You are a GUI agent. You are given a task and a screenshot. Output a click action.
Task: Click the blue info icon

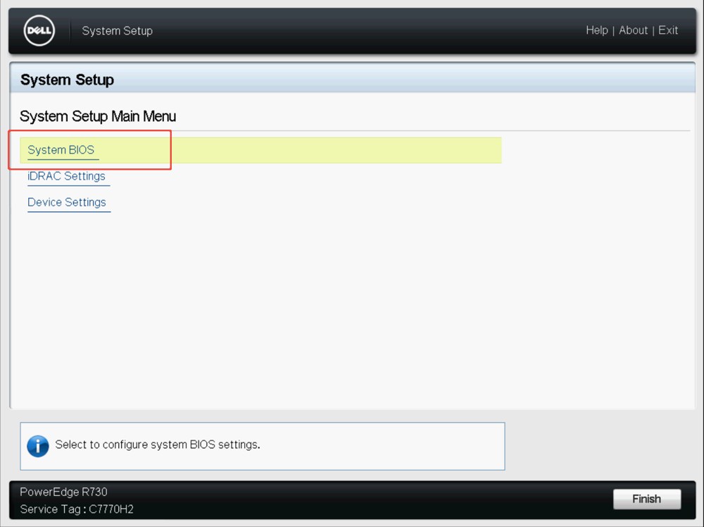pyautogui.click(x=38, y=446)
